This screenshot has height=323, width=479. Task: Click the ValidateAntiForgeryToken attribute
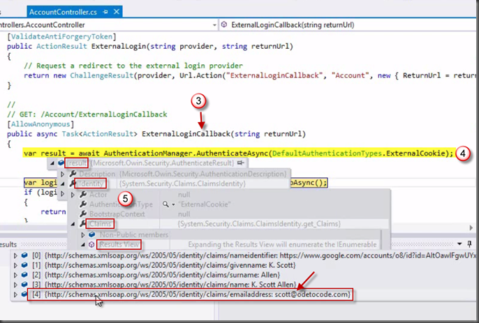61,37
